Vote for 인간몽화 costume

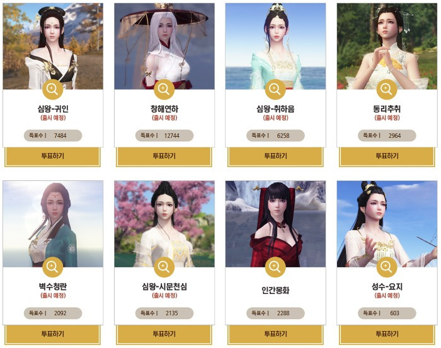[276, 335]
